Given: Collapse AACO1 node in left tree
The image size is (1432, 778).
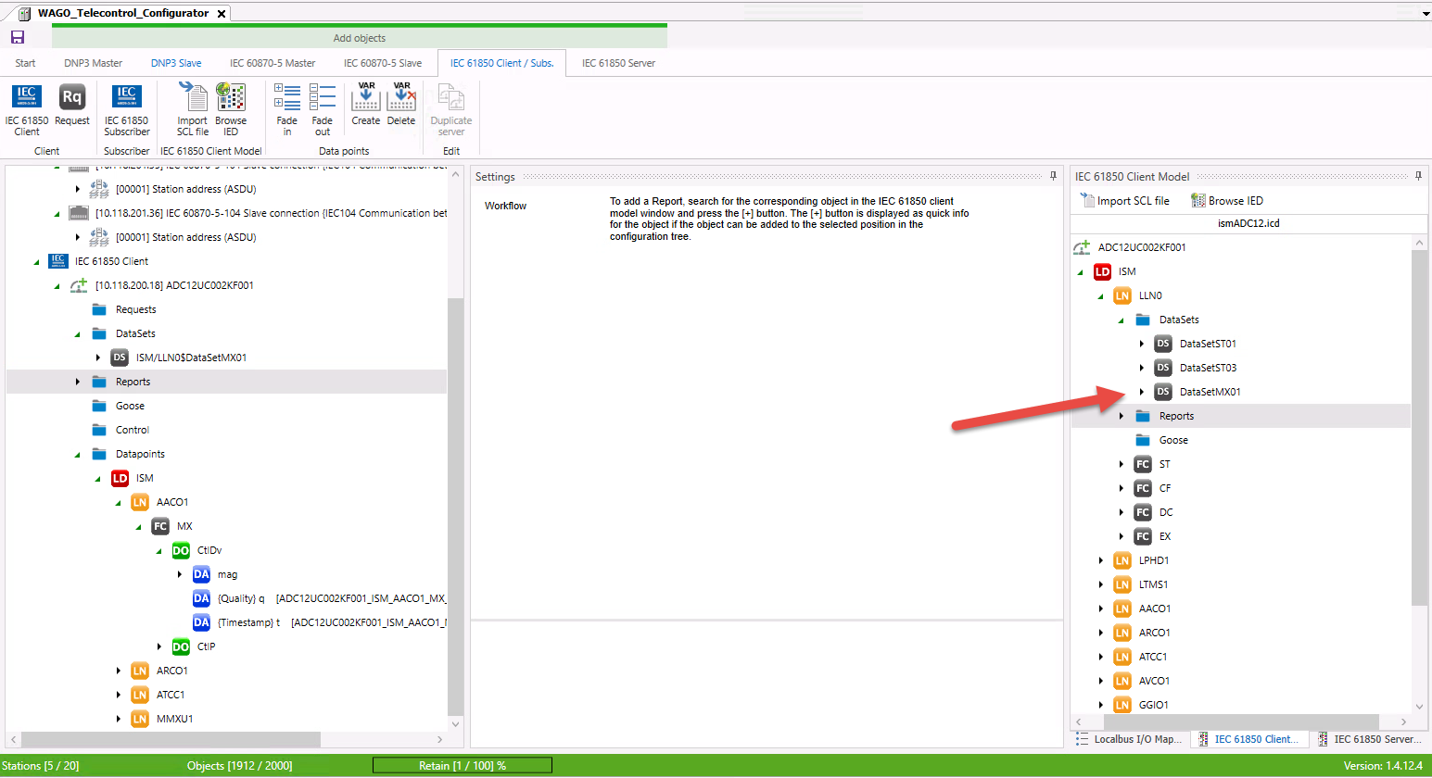Looking at the screenshot, I should point(119,502).
